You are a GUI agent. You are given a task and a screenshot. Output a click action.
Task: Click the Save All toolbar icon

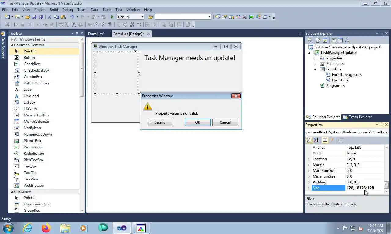pos(41,17)
